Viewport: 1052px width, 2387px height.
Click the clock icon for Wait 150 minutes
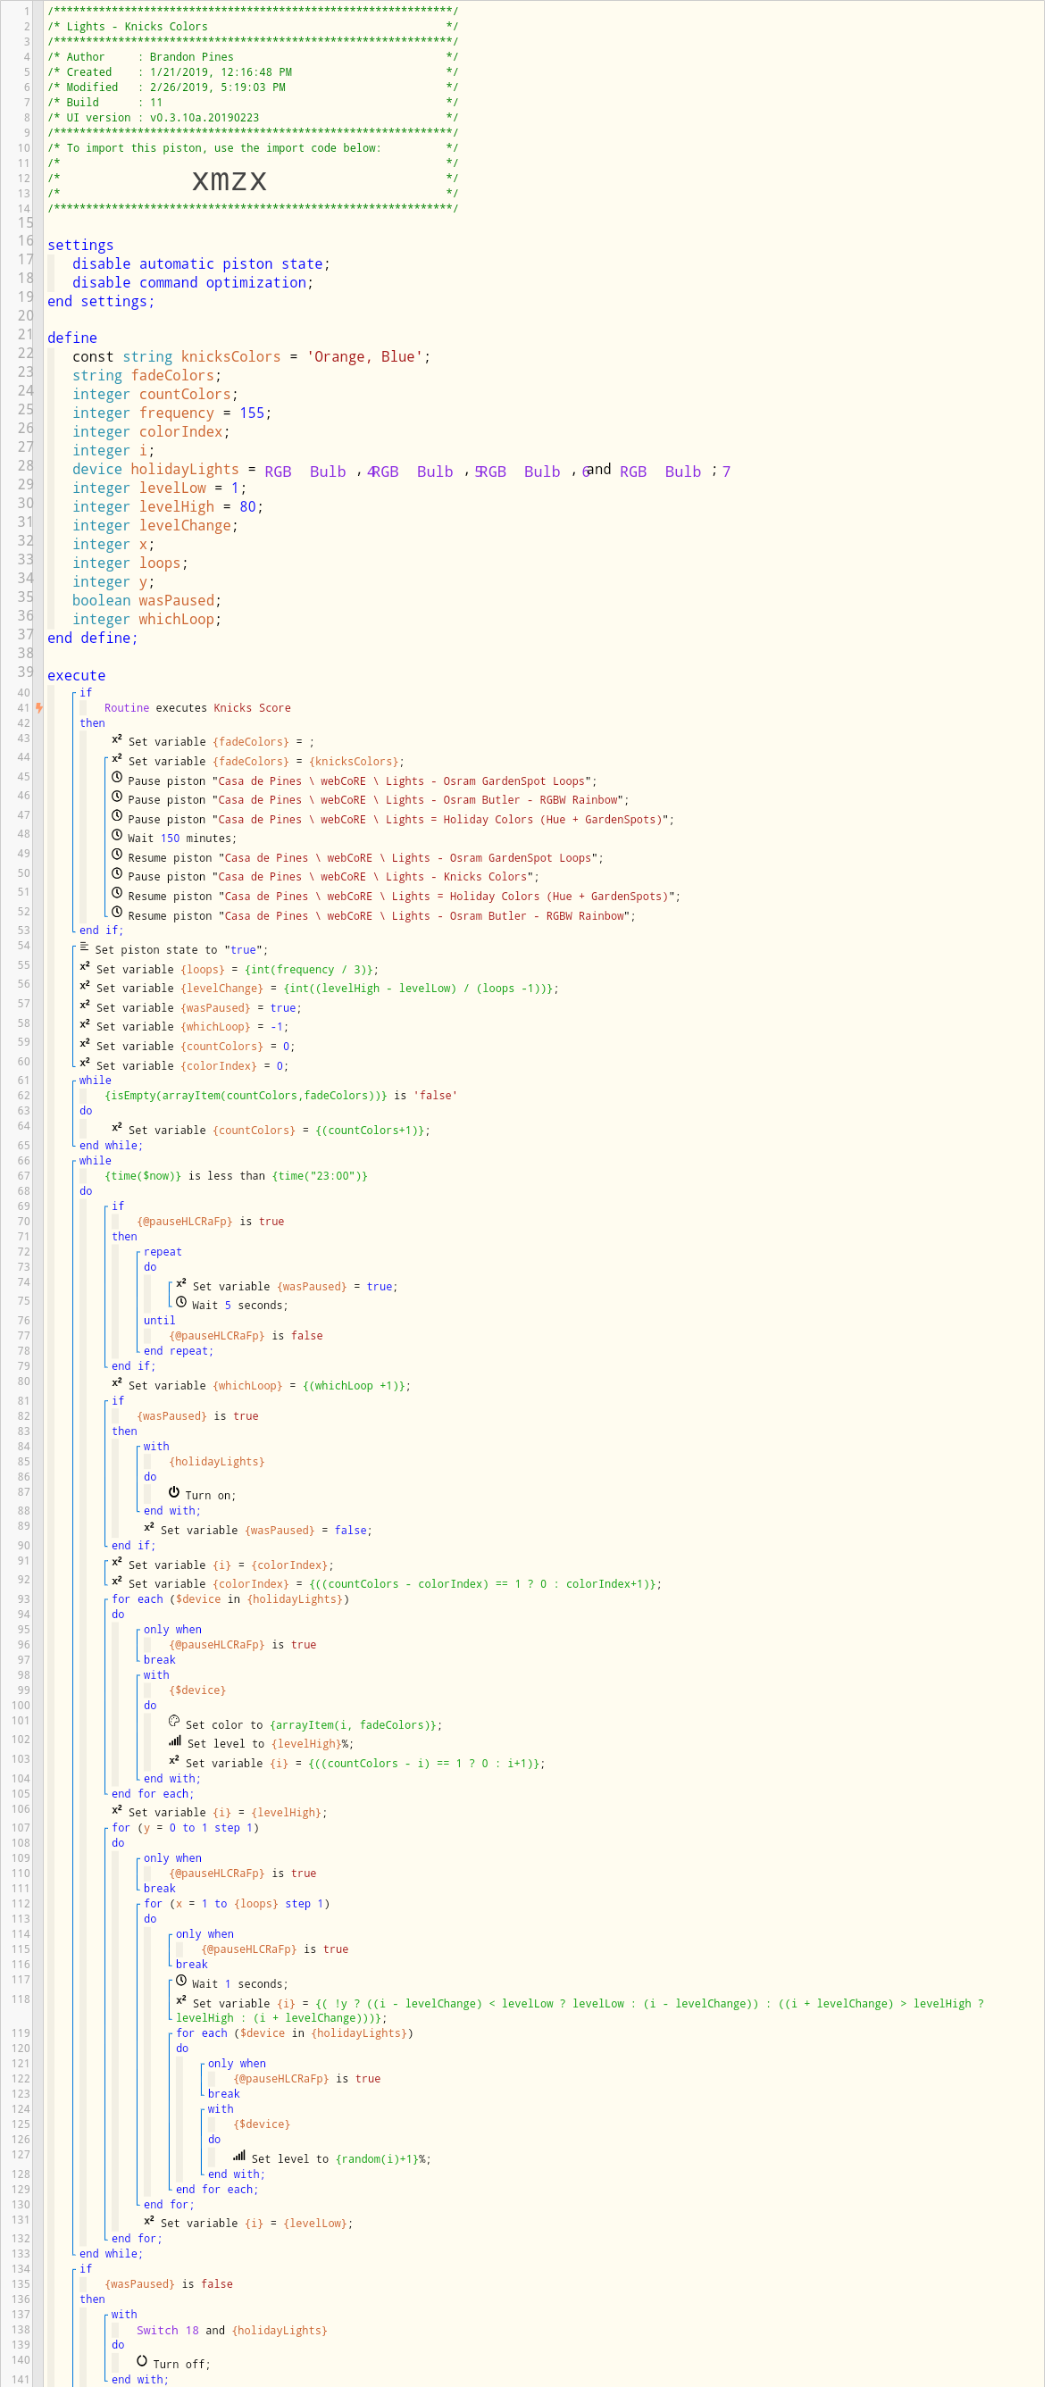coord(117,838)
